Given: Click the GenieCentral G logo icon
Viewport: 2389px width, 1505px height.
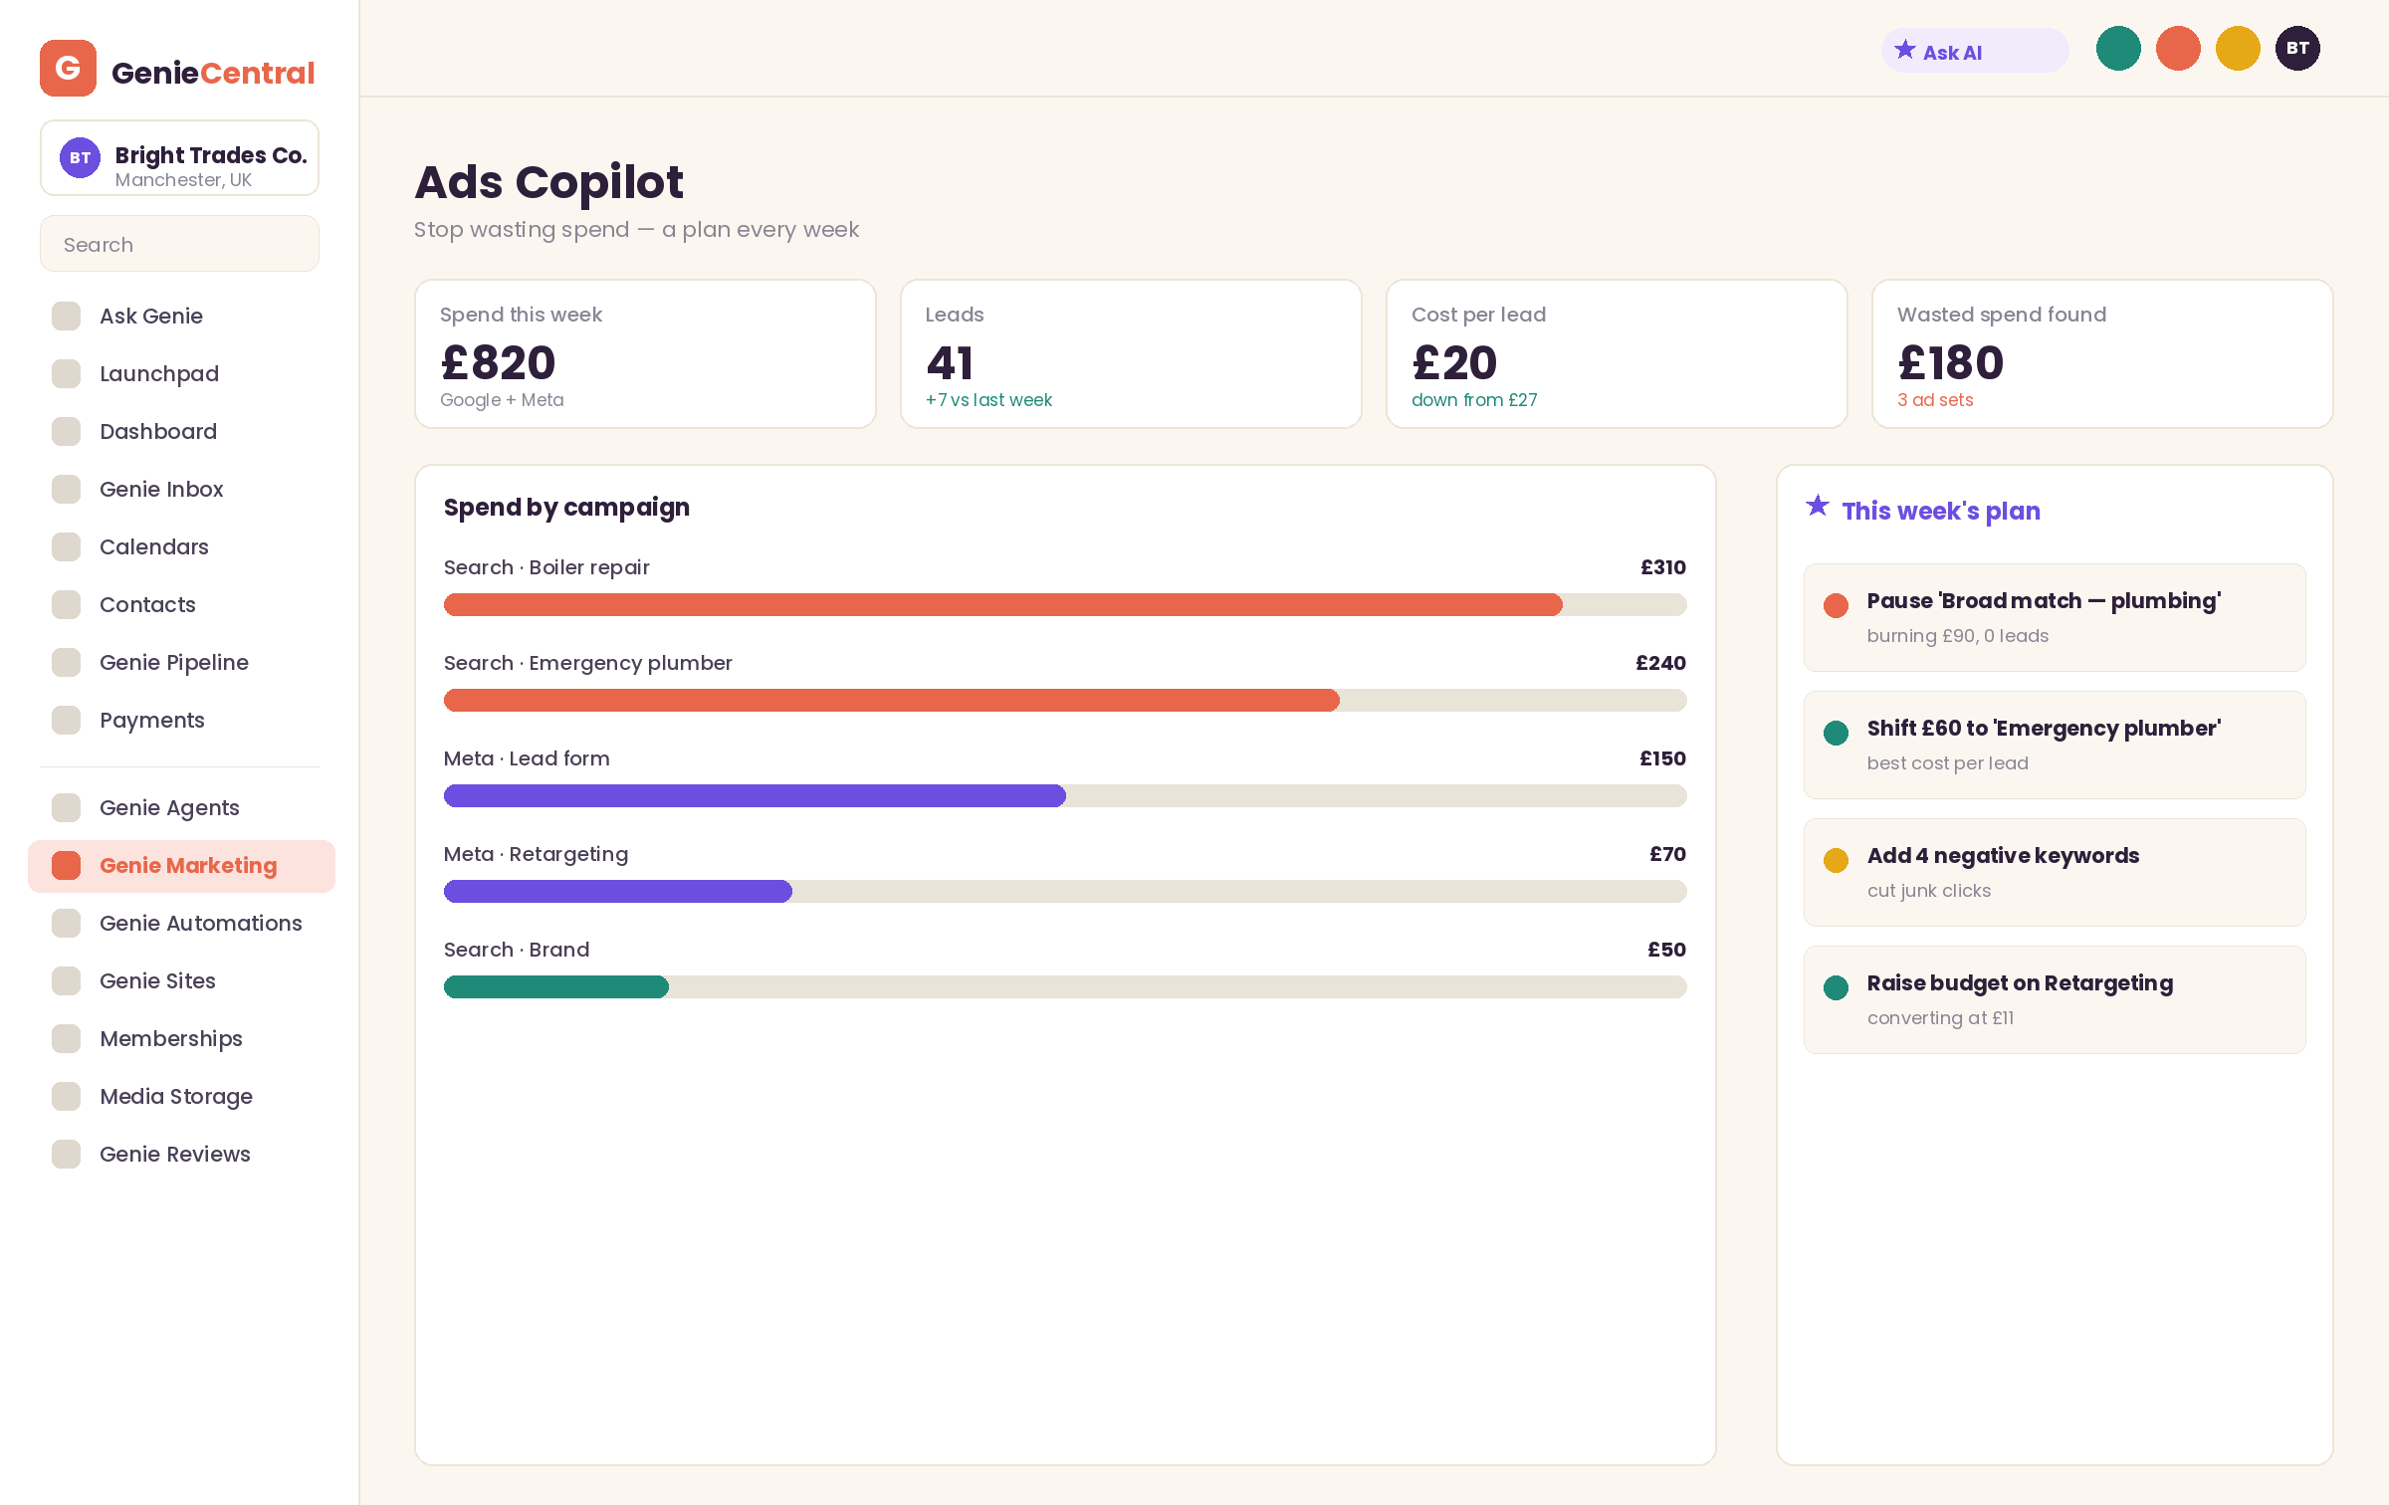Looking at the screenshot, I should [x=68, y=69].
